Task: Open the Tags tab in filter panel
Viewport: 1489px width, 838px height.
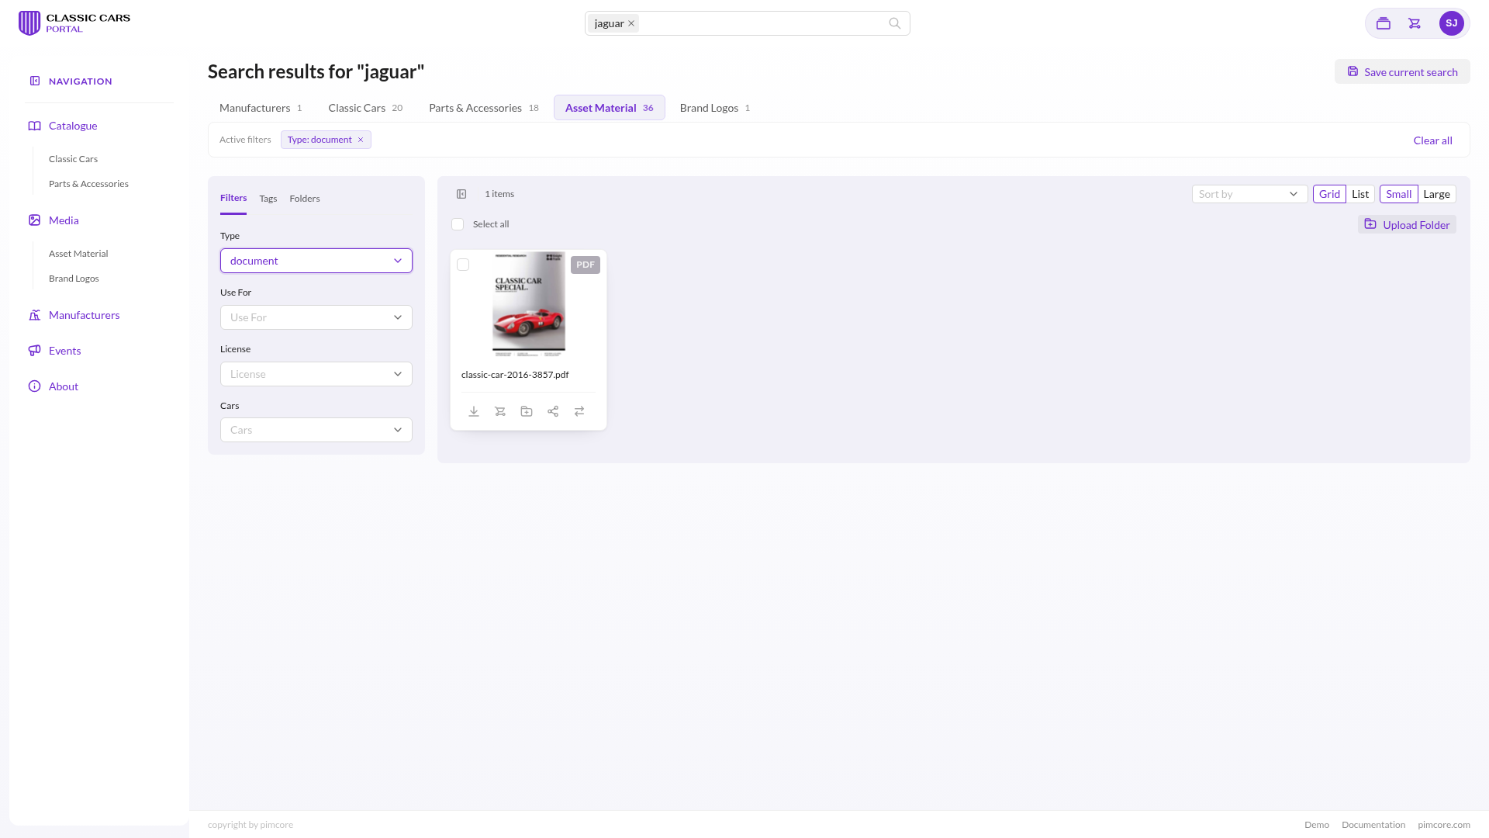Action: coord(268,199)
